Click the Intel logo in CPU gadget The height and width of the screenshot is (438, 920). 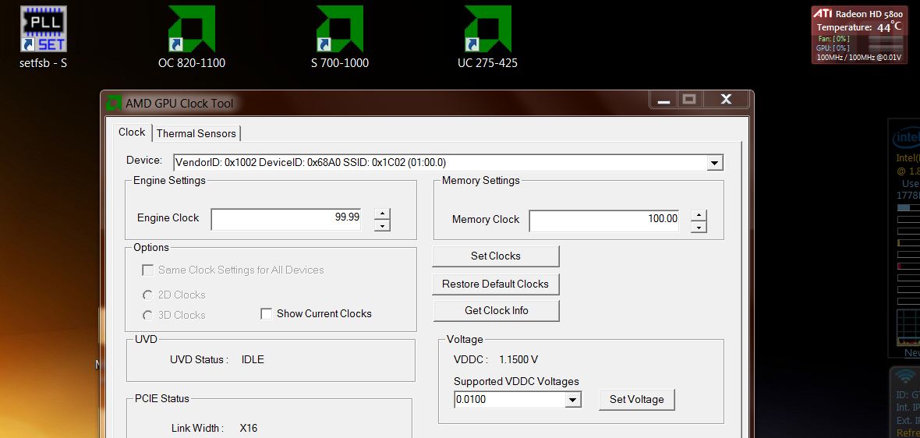[x=907, y=139]
